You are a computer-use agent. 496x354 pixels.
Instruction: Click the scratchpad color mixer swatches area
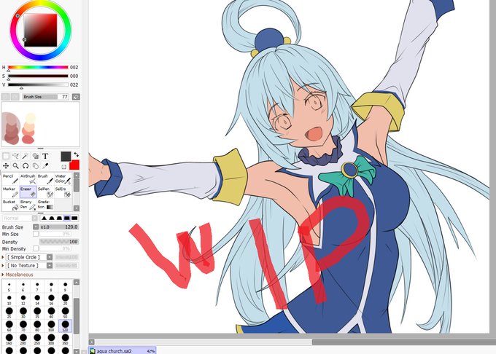41,125
